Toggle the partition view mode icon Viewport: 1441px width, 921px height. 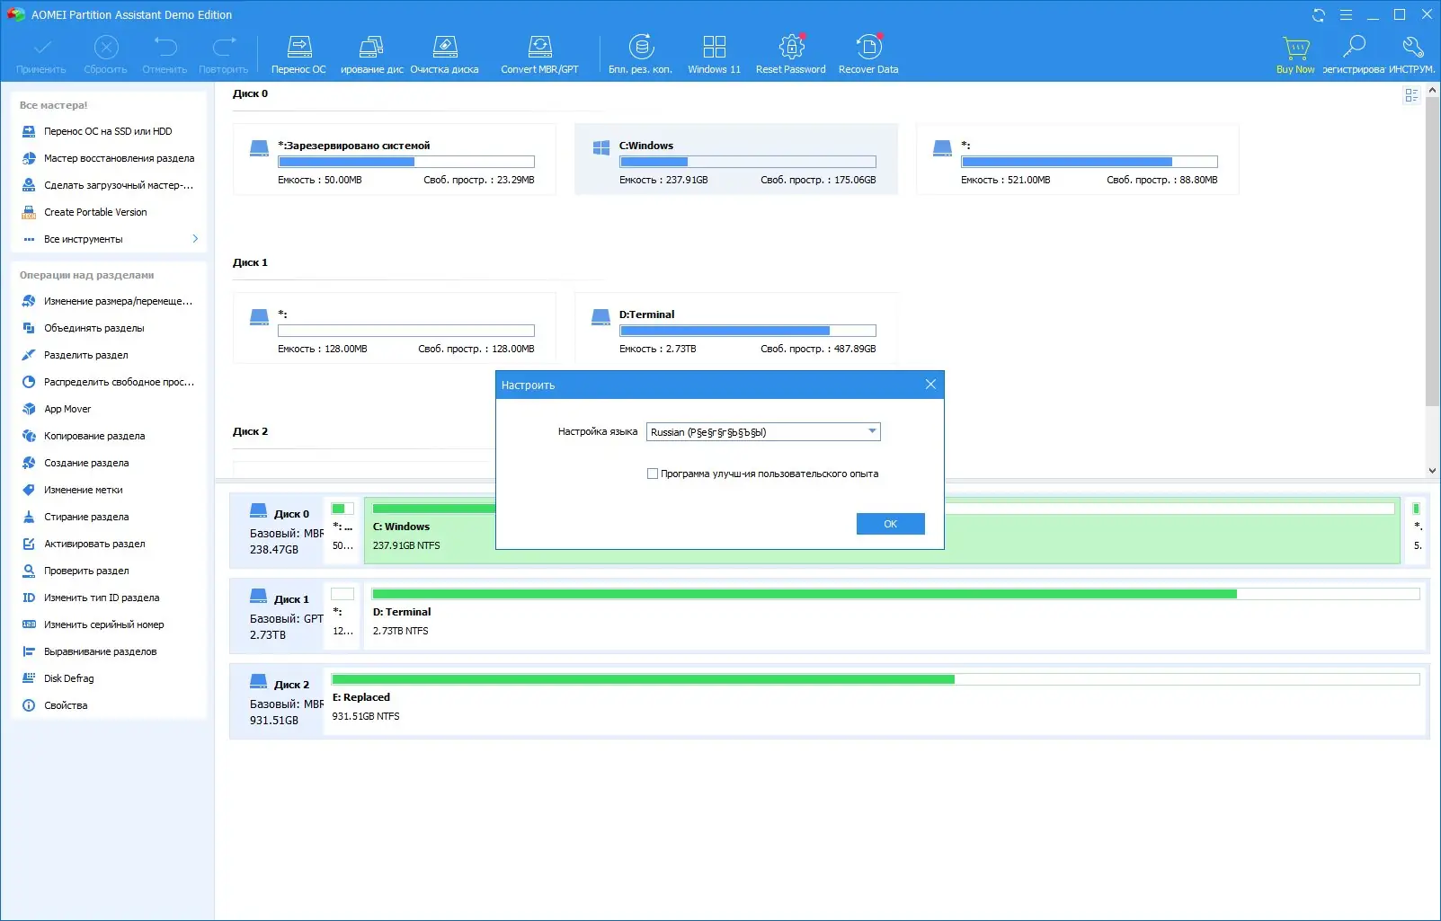click(1411, 95)
